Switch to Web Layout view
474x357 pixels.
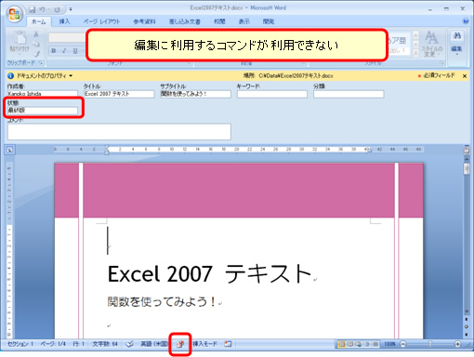[x=359, y=344]
